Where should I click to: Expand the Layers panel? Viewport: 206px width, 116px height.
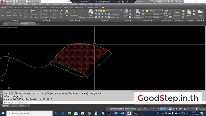click(x=104, y=21)
